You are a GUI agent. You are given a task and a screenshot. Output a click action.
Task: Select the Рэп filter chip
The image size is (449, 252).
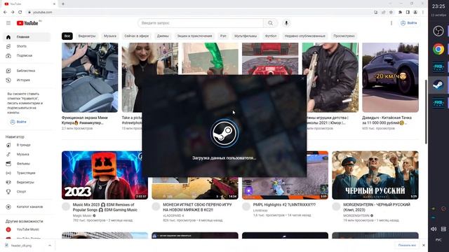coord(223,36)
